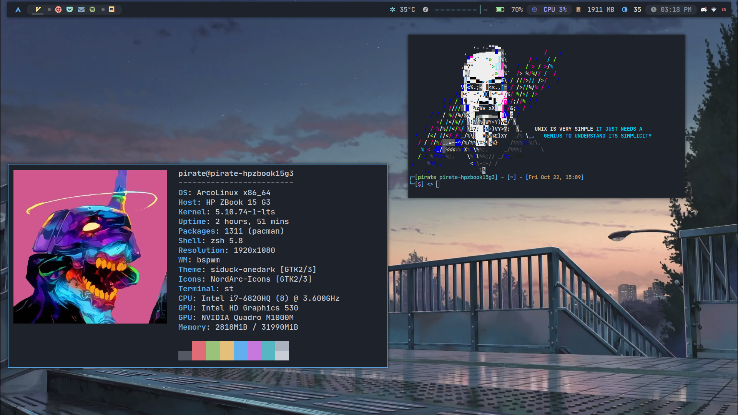Click the WM: bspwm line
Screen dimensions: 738x415
click(199, 260)
